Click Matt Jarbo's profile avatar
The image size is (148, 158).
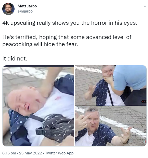tap(8, 9)
